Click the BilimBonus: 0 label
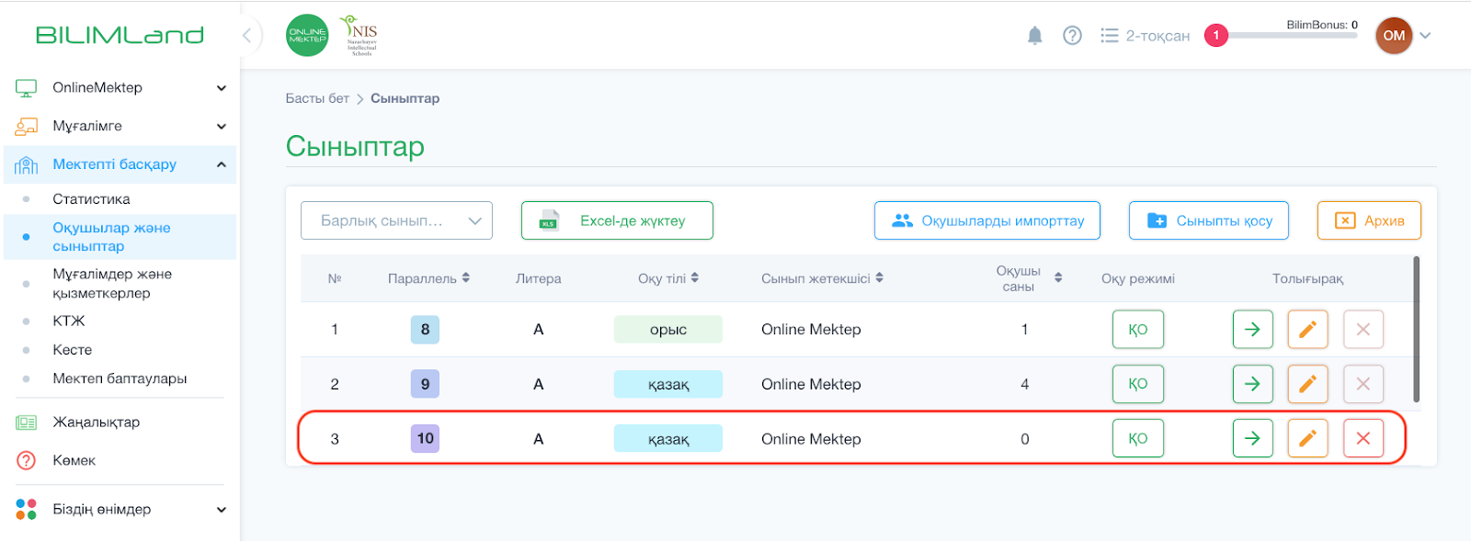 coord(1322,25)
